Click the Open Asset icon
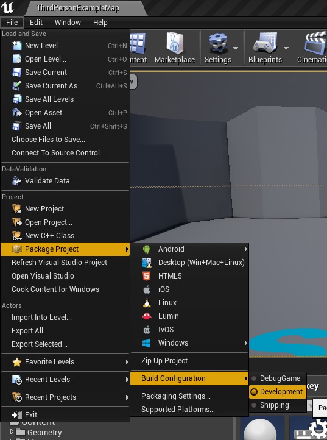Image resolution: width=327 pixels, height=440 pixels. (x=17, y=113)
